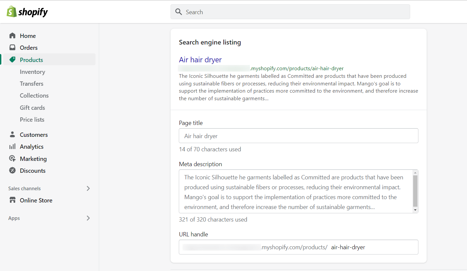Click the Products tag icon
467x271 pixels.
[x=12, y=60]
